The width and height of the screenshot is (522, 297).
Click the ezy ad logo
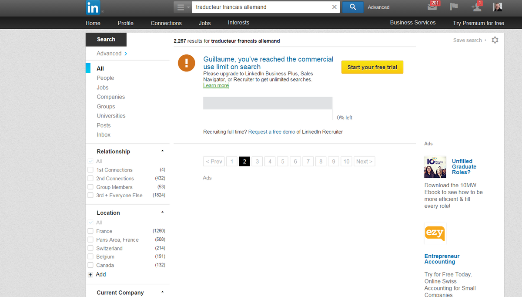[x=435, y=233]
